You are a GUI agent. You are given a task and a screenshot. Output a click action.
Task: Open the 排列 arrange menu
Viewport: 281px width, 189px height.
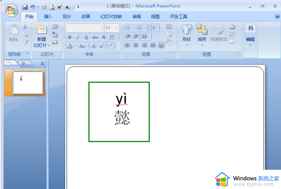pyautogui.click(x=202, y=35)
